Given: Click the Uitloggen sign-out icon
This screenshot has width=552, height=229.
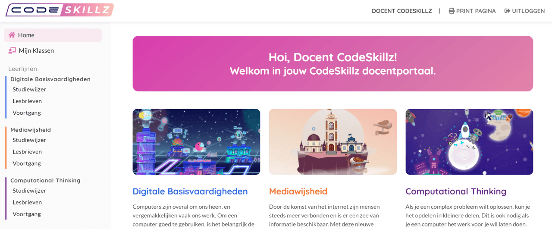Looking at the screenshot, I should (507, 11).
